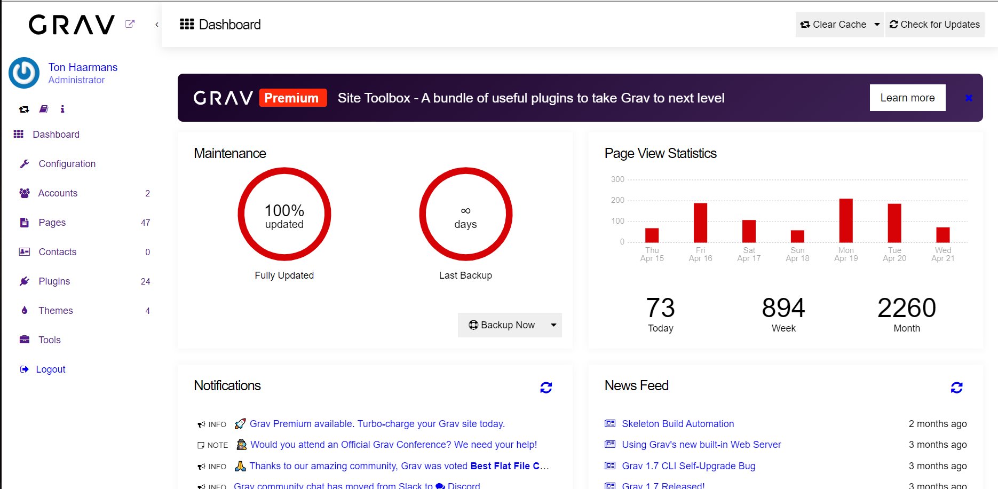Open Ton Haarmans profile link
Screen dimensions: 998x489
pos(83,67)
